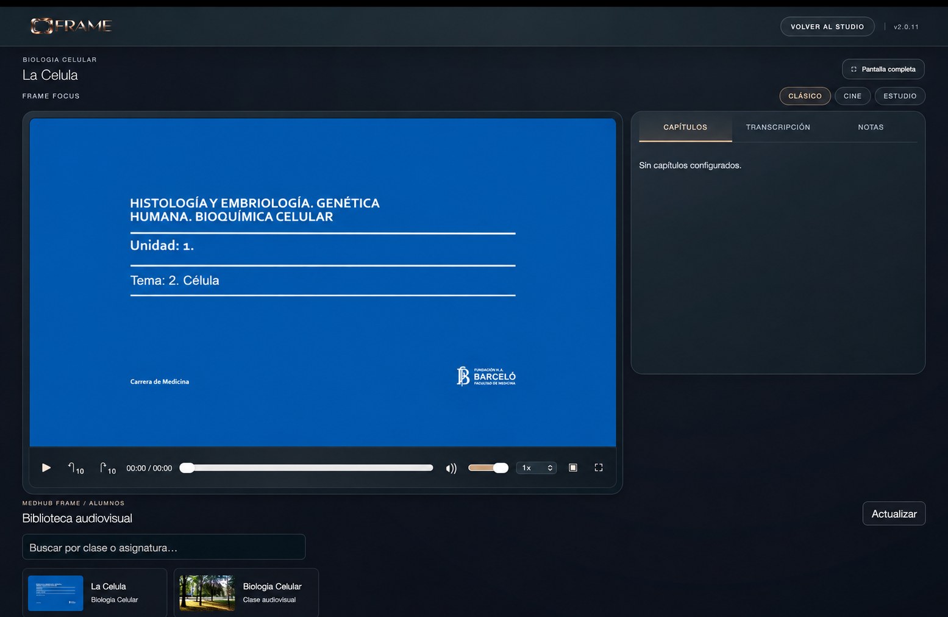Click the video slide area
The width and height of the screenshot is (948, 617).
click(323, 282)
